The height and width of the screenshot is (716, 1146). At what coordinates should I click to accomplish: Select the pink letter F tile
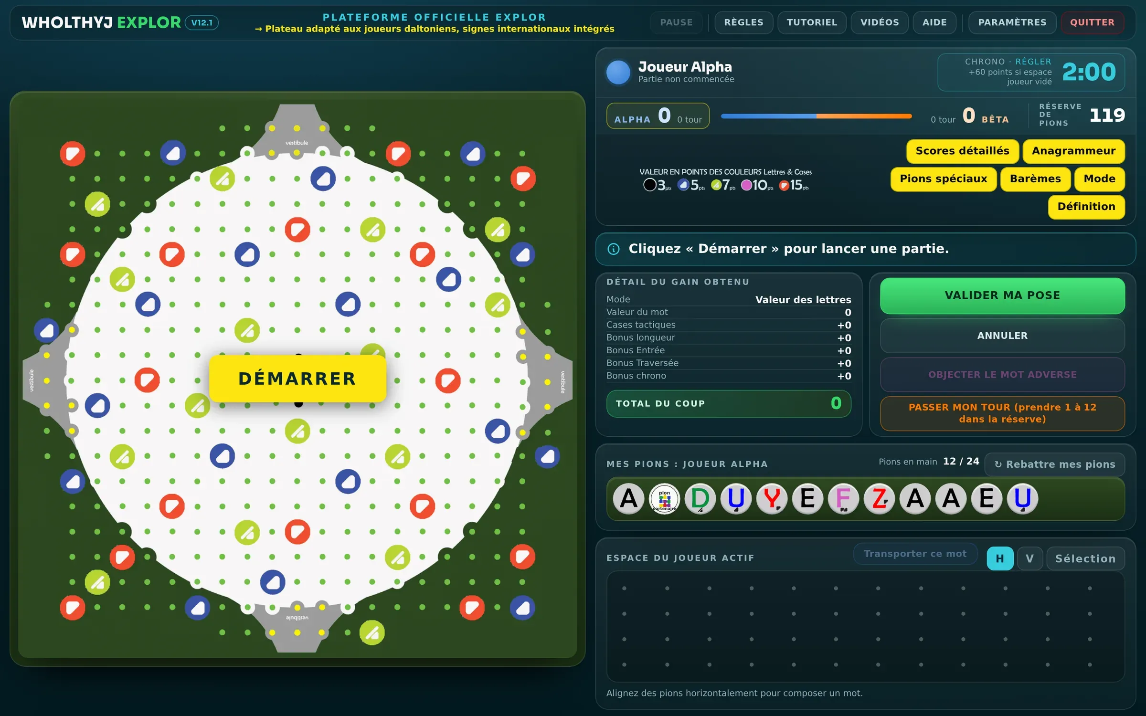tap(843, 499)
